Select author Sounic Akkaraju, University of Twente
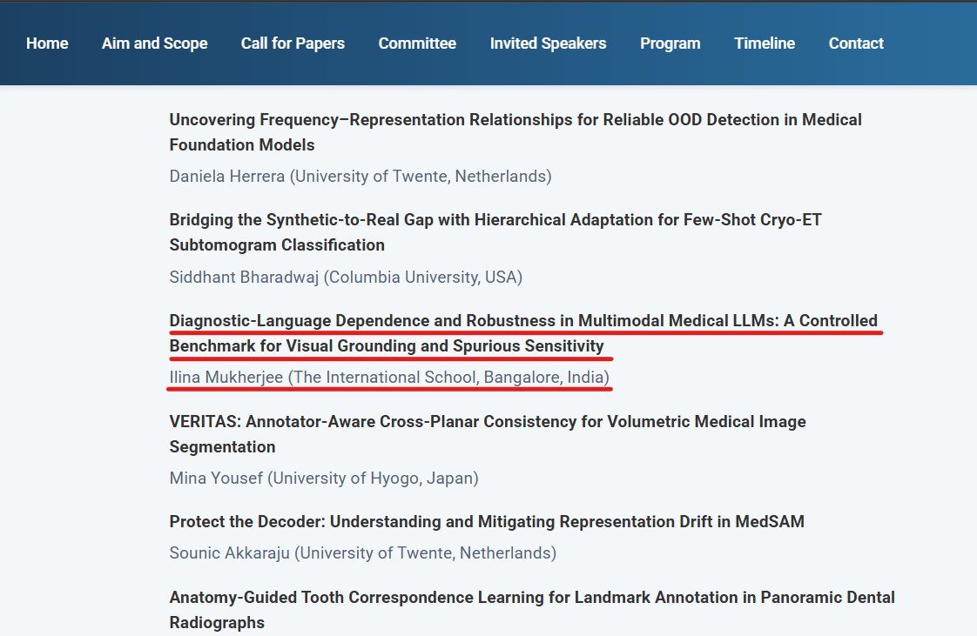977x636 pixels. click(362, 552)
